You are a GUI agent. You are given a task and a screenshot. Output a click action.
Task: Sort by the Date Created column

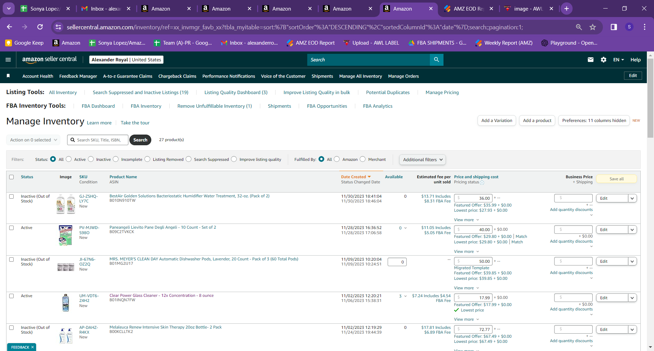pos(356,177)
